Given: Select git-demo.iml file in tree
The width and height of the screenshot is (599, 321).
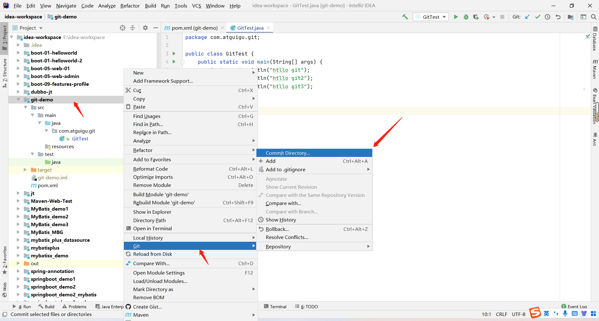Looking at the screenshot, I should [52, 178].
